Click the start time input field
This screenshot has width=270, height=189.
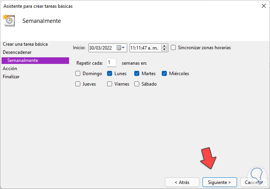pos(145,48)
